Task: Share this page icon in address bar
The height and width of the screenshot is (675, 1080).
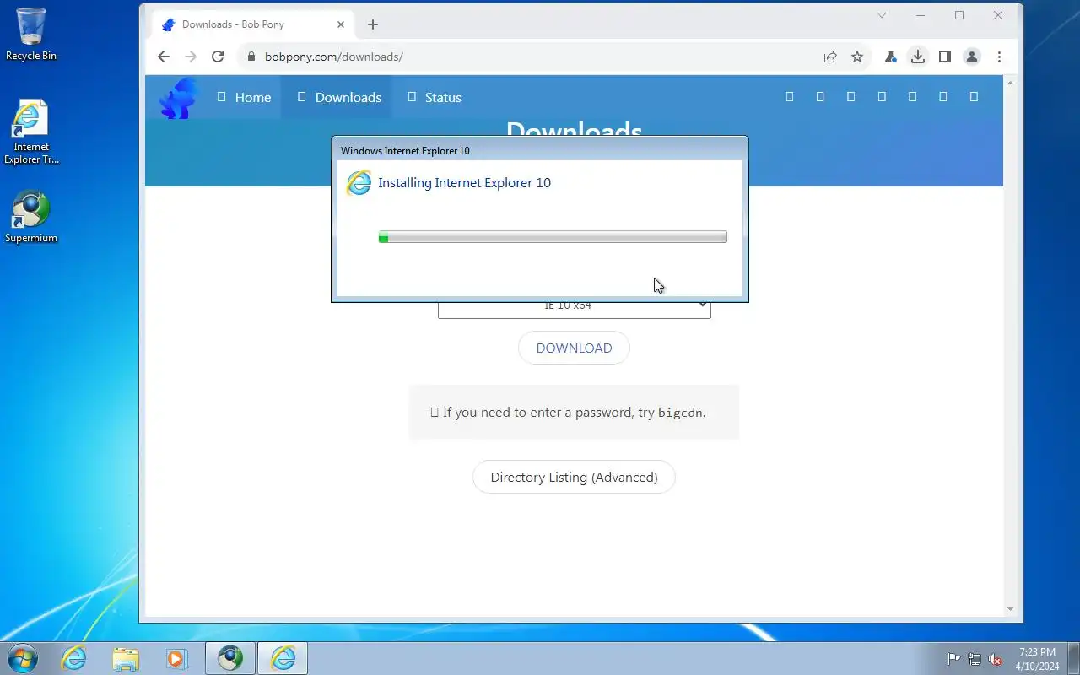Action: pos(830,57)
